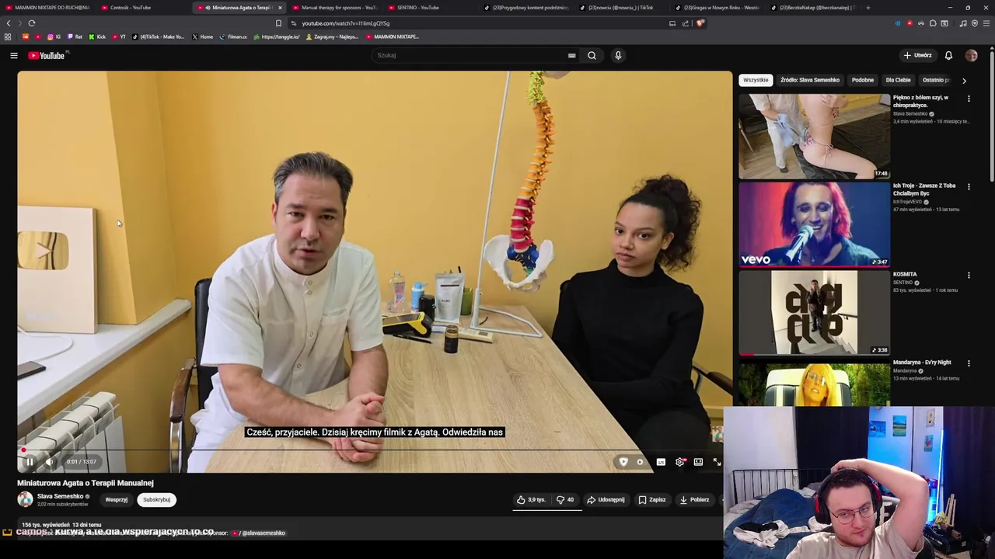Open options menu for Ich Troje video
995x559 pixels.
click(969, 187)
